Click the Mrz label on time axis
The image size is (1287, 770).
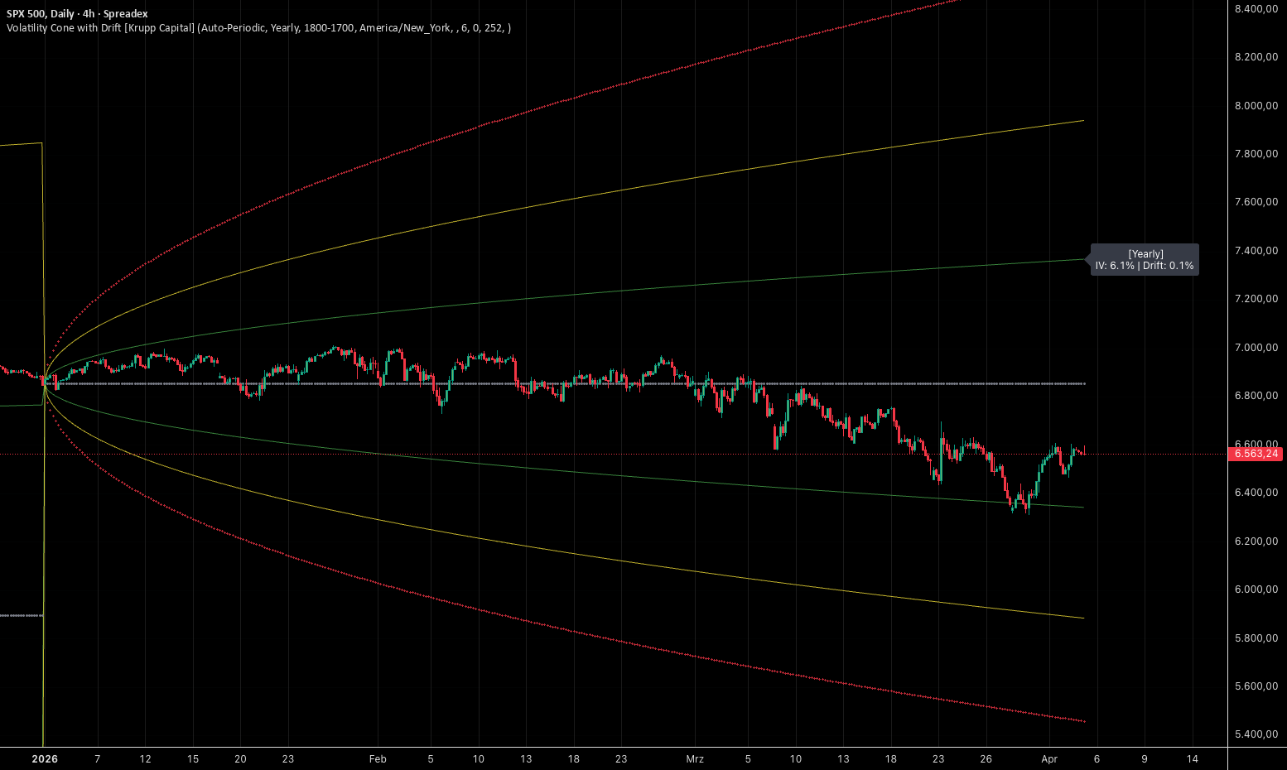695,759
